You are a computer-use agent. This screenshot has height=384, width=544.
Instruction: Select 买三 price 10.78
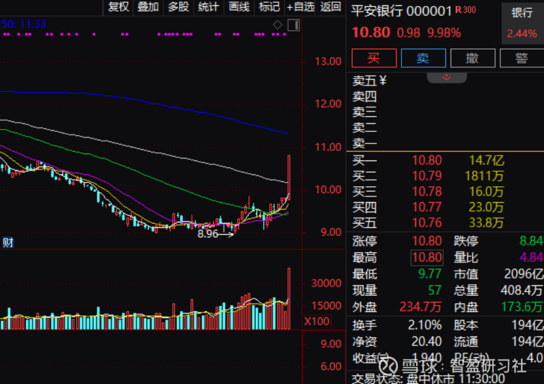coord(427,192)
